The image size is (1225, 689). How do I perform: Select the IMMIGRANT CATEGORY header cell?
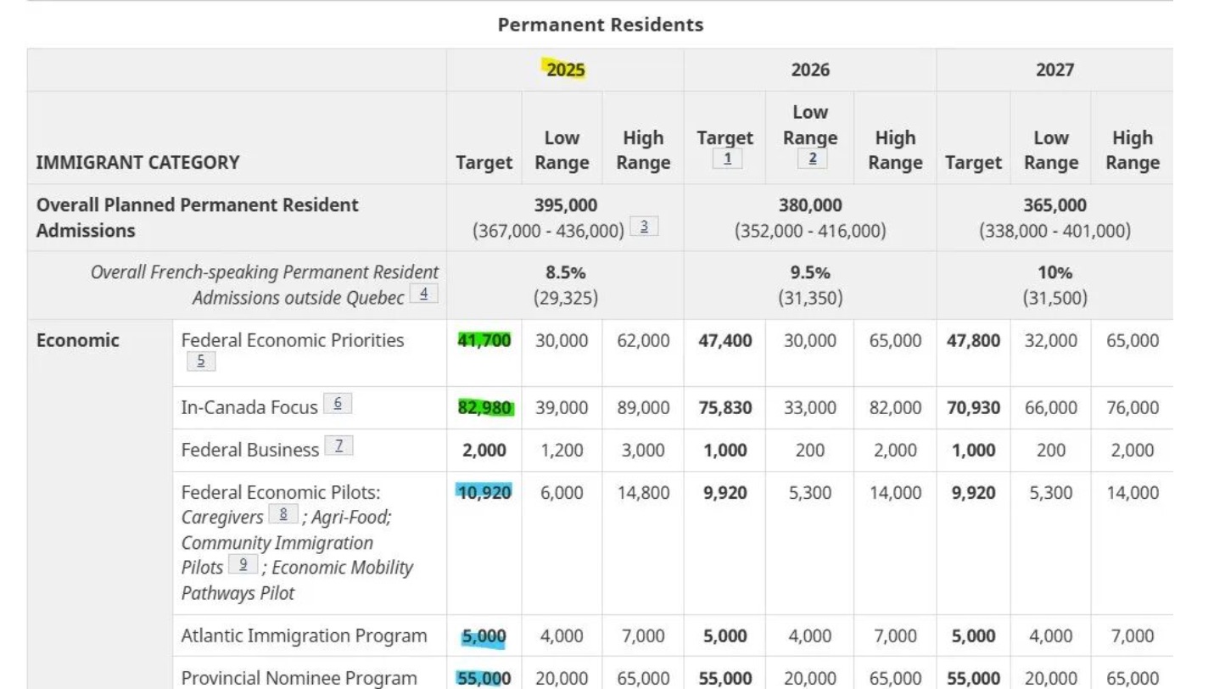tap(138, 162)
